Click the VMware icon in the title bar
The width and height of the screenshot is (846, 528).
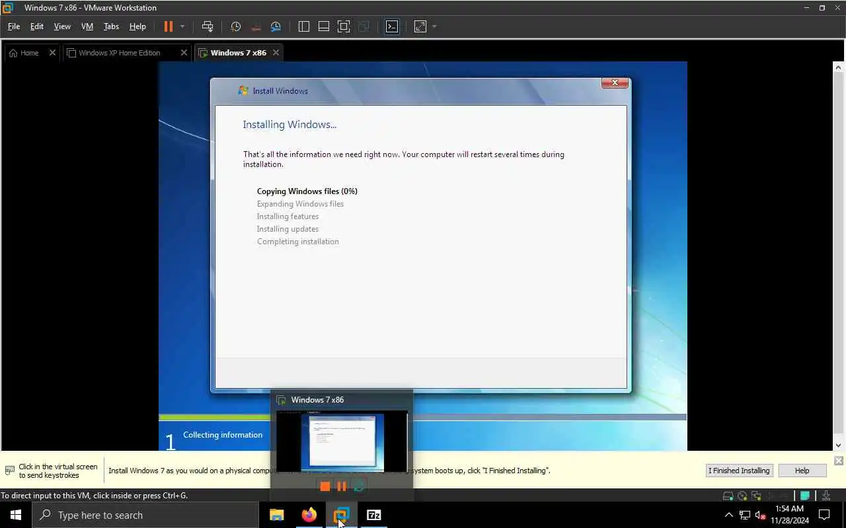click(9, 8)
